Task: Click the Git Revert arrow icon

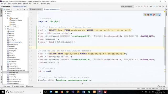Action: tap(163, 6)
